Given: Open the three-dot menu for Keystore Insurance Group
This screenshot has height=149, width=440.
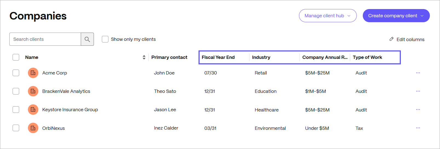Looking at the screenshot, I should [418, 110].
